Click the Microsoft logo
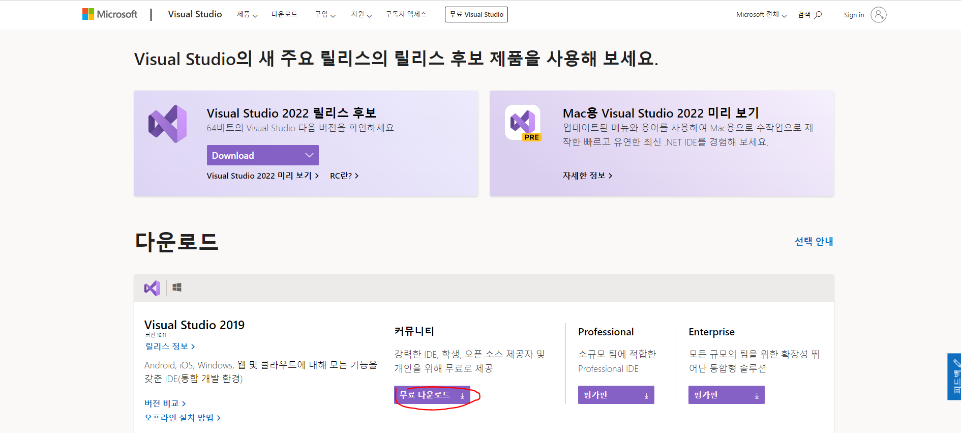 pos(110,14)
